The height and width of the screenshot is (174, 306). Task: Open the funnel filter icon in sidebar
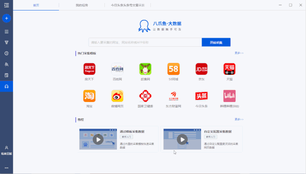click(x=6, y=42)
